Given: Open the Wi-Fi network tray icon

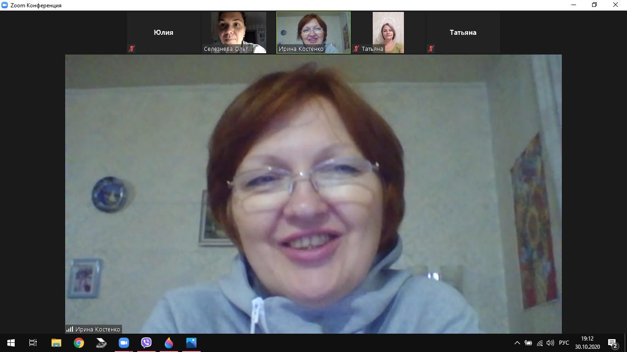Looking at the screenshot, I should point(539,343).
